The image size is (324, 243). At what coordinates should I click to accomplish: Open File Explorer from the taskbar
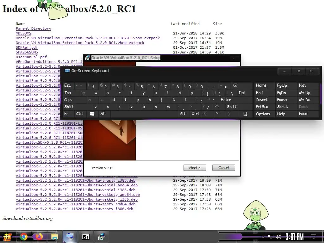tap(54, 237)
